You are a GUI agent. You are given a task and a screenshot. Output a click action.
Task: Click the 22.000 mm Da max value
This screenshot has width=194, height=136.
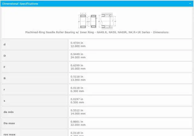point(78,125)
